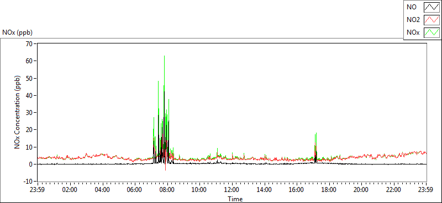This screenshot has width=442, height=203.
Task: Click the NOx Concentration (ppb) axis title
Action: 18,112
